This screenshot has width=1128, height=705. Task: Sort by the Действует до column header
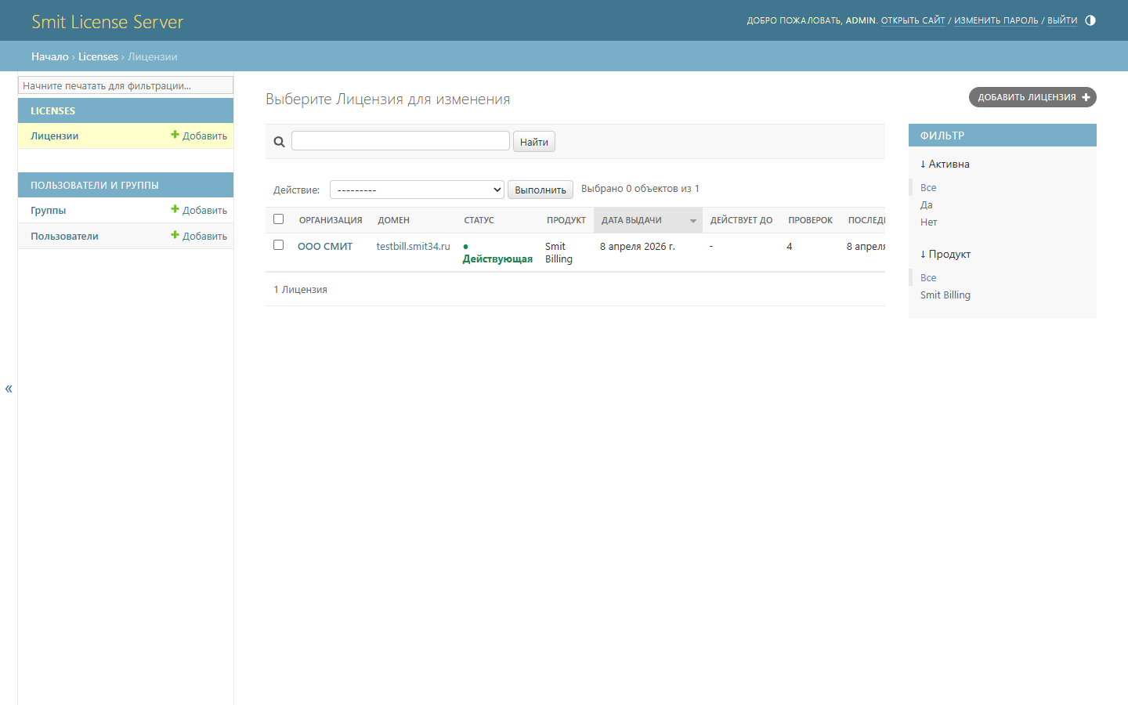[741, 220]
